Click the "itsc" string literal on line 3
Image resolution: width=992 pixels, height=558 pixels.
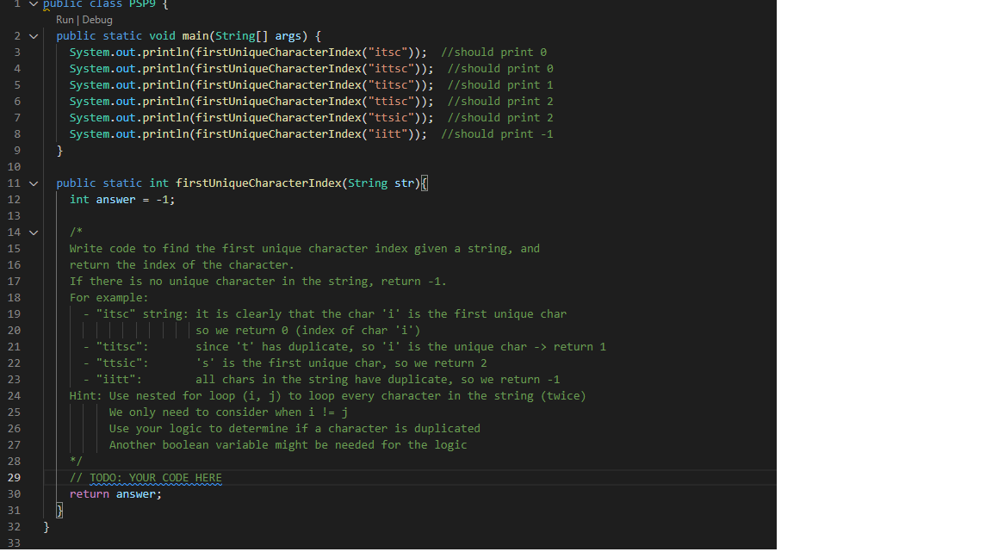(x=387, y=52)
